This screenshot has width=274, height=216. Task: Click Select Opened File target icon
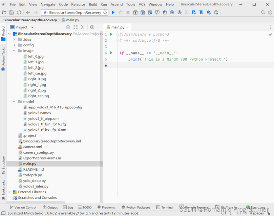[x=68, y=27]
